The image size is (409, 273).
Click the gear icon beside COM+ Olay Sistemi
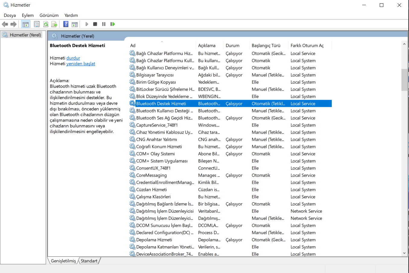[132, 154]
